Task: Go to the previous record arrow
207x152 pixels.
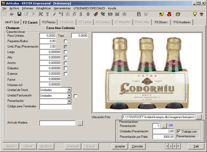Action: coord(171,146)
